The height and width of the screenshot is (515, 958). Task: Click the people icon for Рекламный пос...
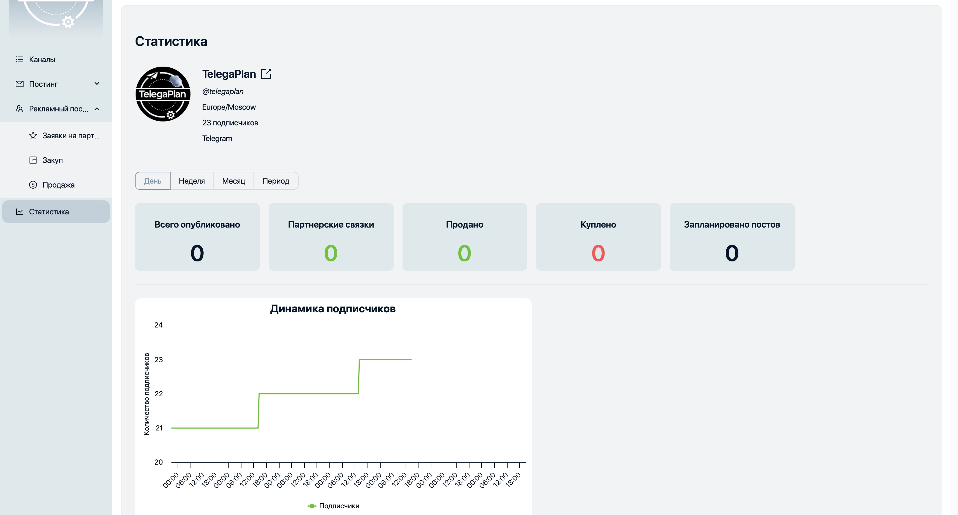(x=19, y=109)
